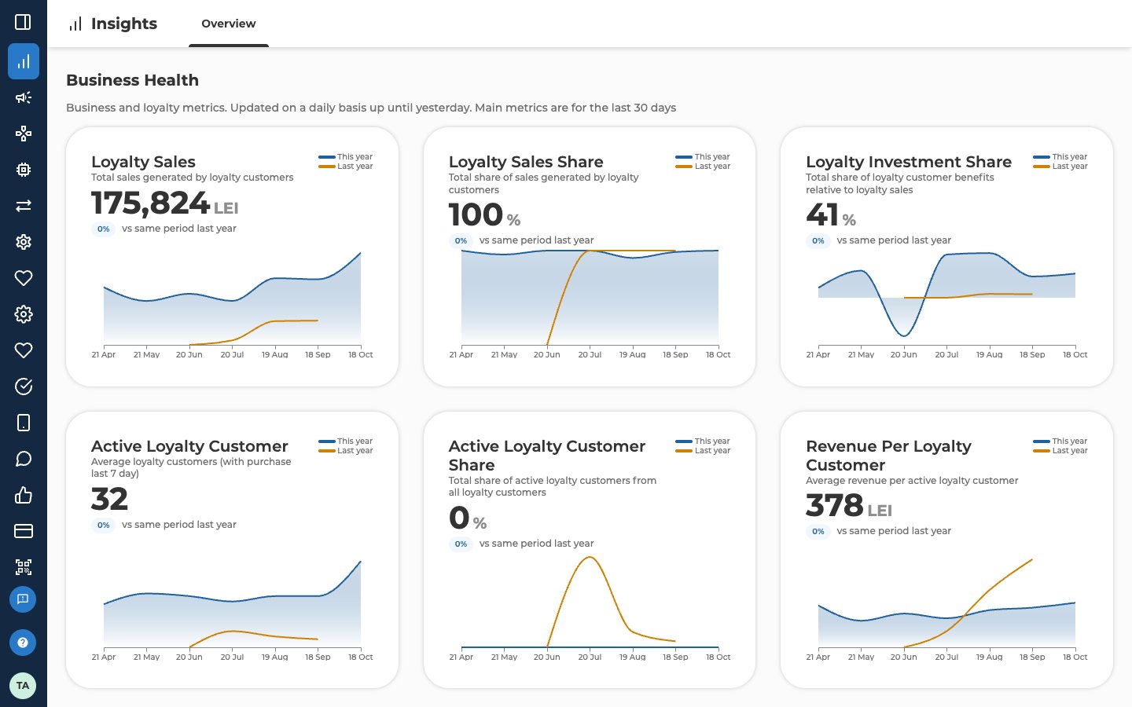This screenshot has width=1132, height=707.
Task: Click the Insights page title
Action: tap(124, 24)
